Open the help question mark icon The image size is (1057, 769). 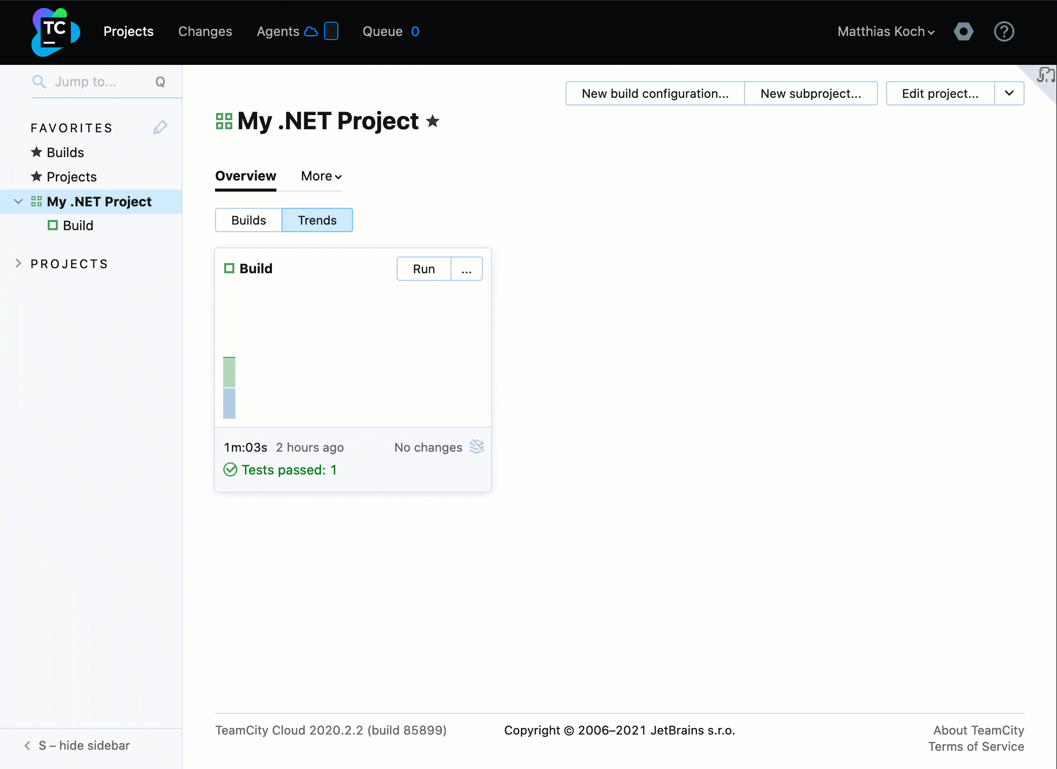click(x=1004, y=32)
